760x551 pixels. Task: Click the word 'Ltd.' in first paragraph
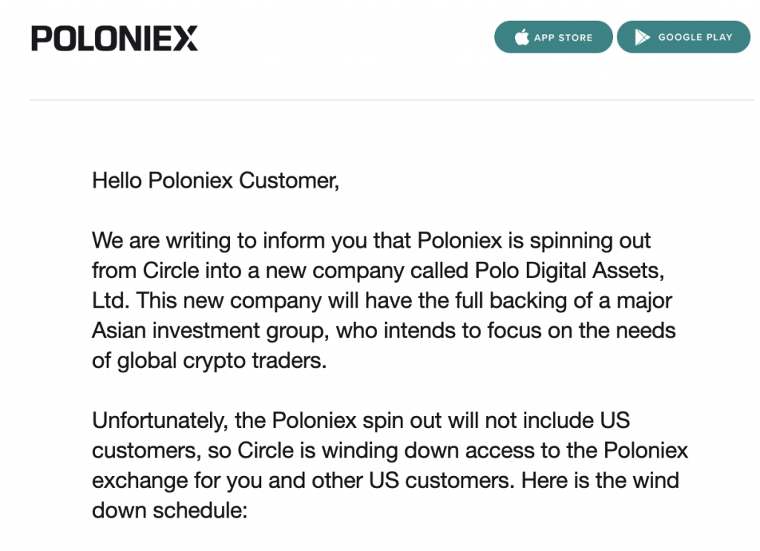point(111,300)
